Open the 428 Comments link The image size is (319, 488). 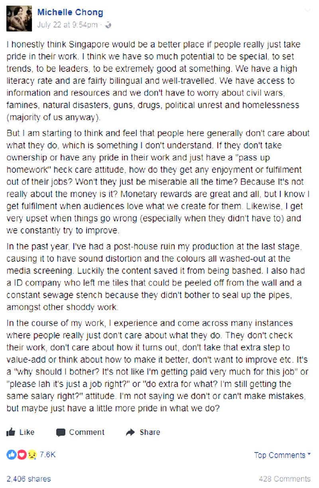284,478
